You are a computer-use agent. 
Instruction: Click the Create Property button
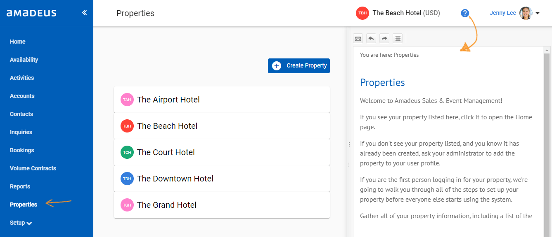pos(299,66)
